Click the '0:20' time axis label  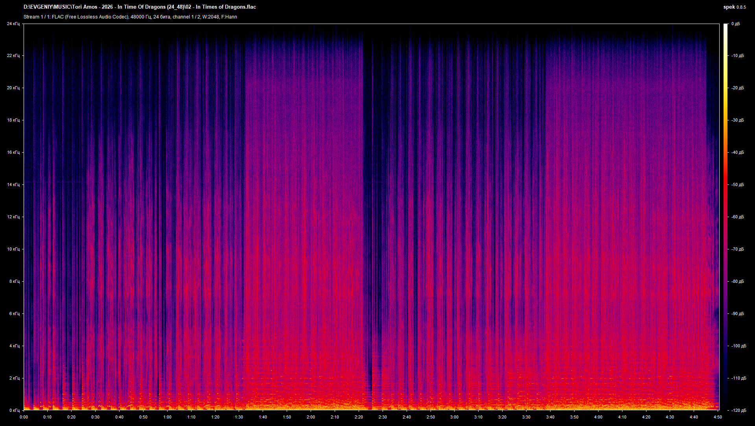[x=72, y=417]
